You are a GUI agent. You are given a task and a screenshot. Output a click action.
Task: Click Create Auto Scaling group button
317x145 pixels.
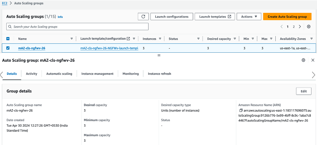click(x=287, y=17)
